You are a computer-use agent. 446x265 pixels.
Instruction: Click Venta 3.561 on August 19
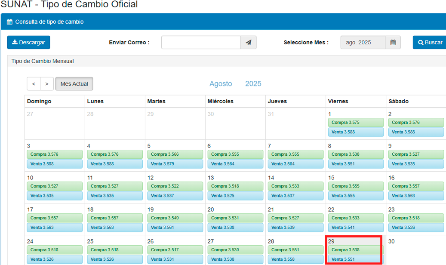click(175, 228)
